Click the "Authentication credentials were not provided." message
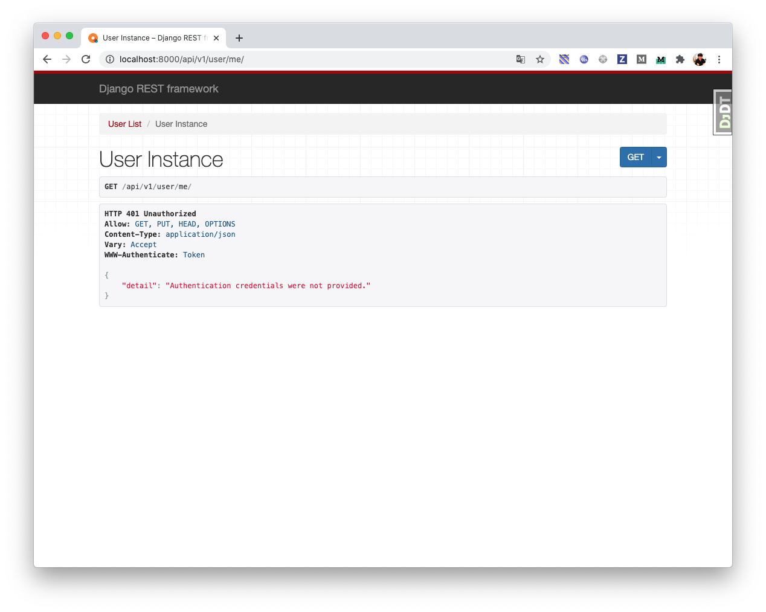The height and width of the screenshot is (612, 766). click(x=268, y=286)
